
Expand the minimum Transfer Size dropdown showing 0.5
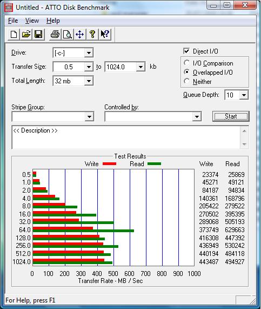point(89,67)
